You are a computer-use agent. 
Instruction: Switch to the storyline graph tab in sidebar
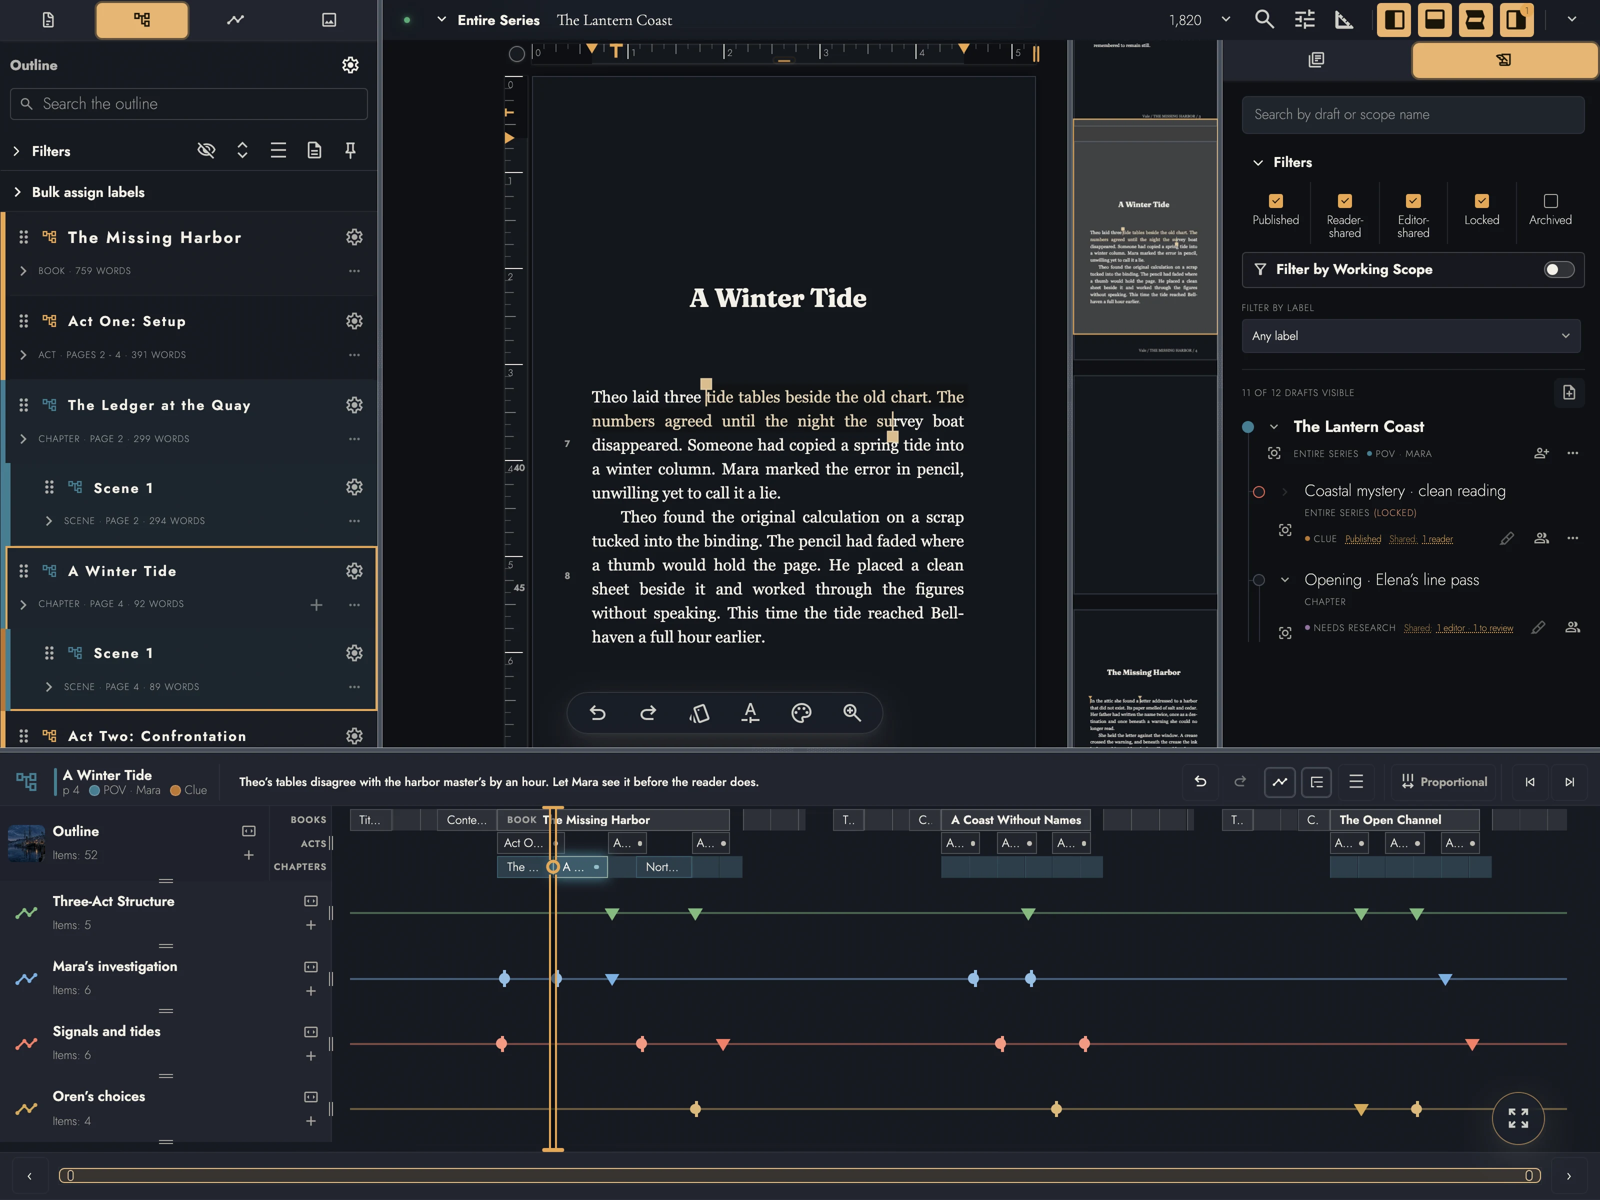pyautogui.click(x=235, y=19)
